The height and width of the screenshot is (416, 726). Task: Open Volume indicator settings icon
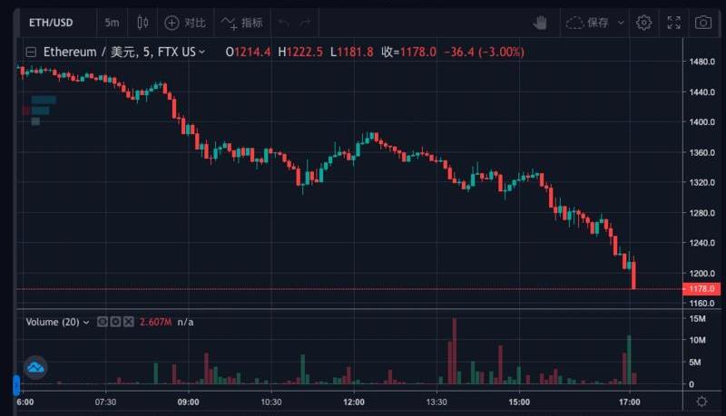tap(115, 322)
